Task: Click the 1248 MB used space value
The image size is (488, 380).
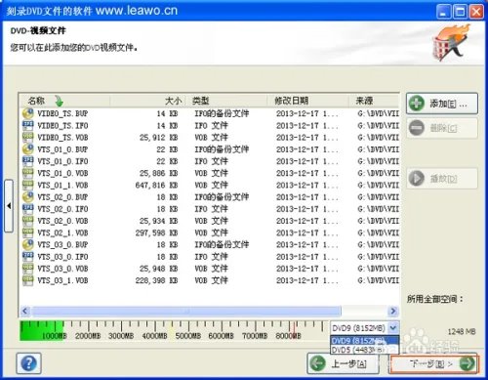Action: click(x=462, y=332)
